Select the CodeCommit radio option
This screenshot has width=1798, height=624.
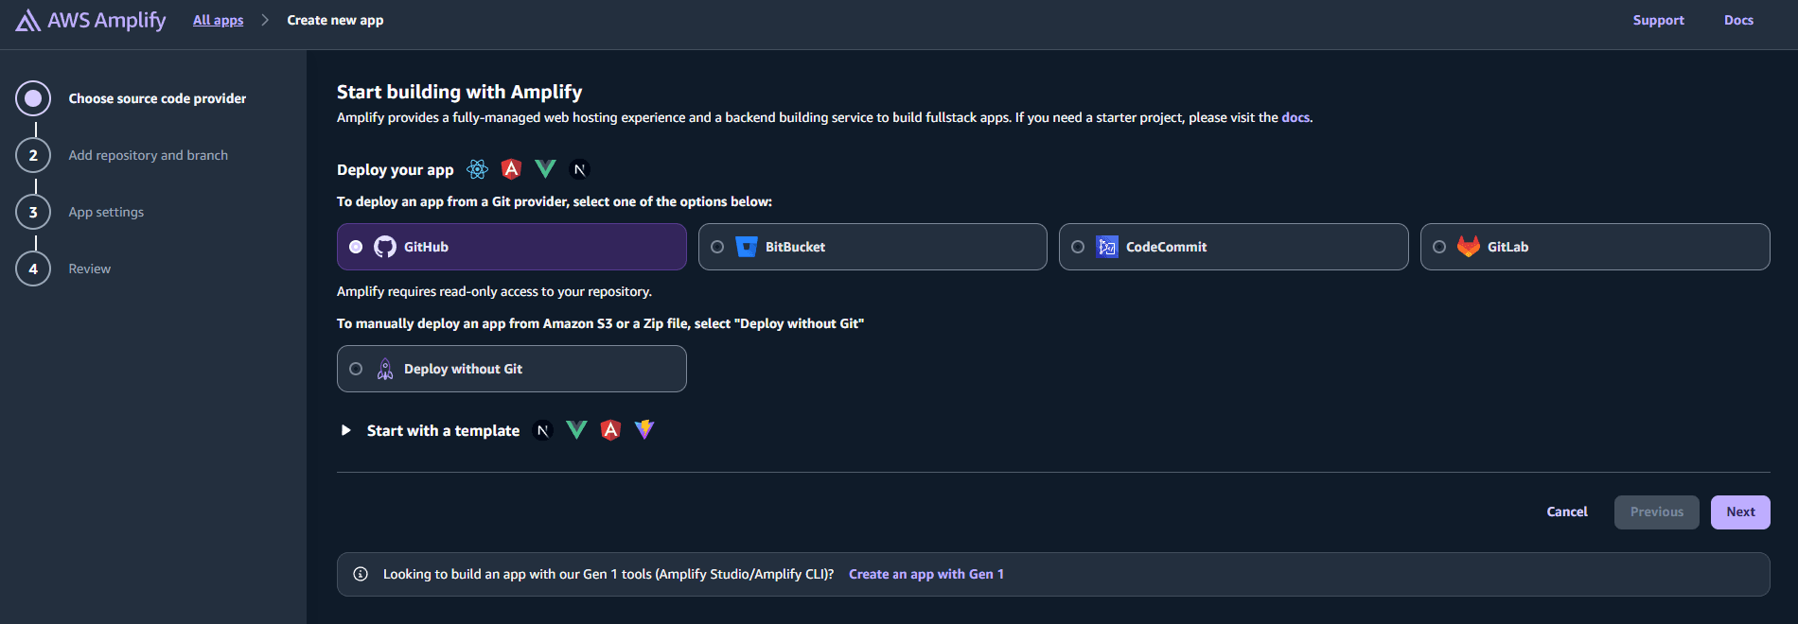pos(1078,247)
